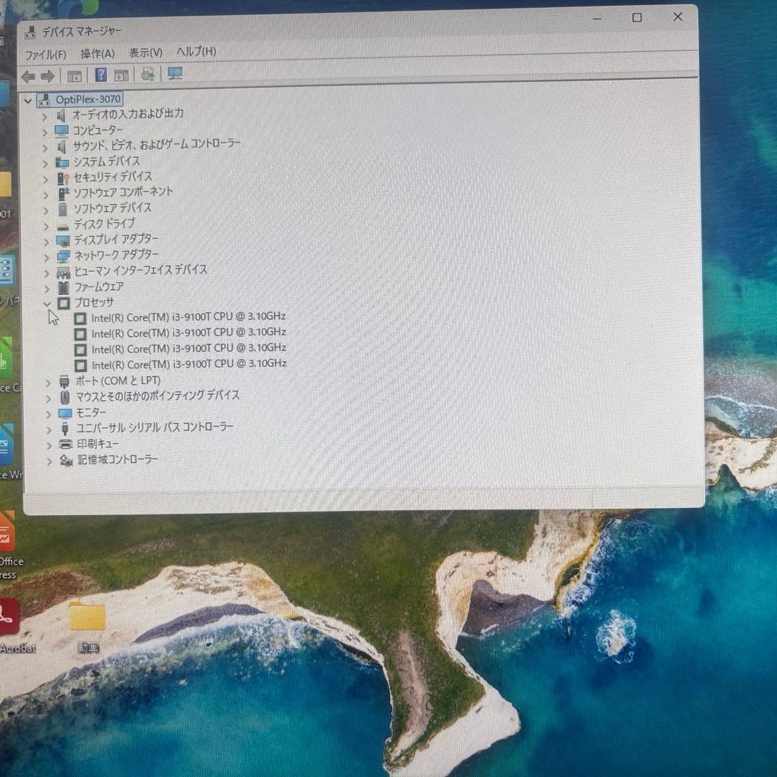Click the Forward navigation arrow in toolbar
The image size is (777, 777).
pos(47,76)
